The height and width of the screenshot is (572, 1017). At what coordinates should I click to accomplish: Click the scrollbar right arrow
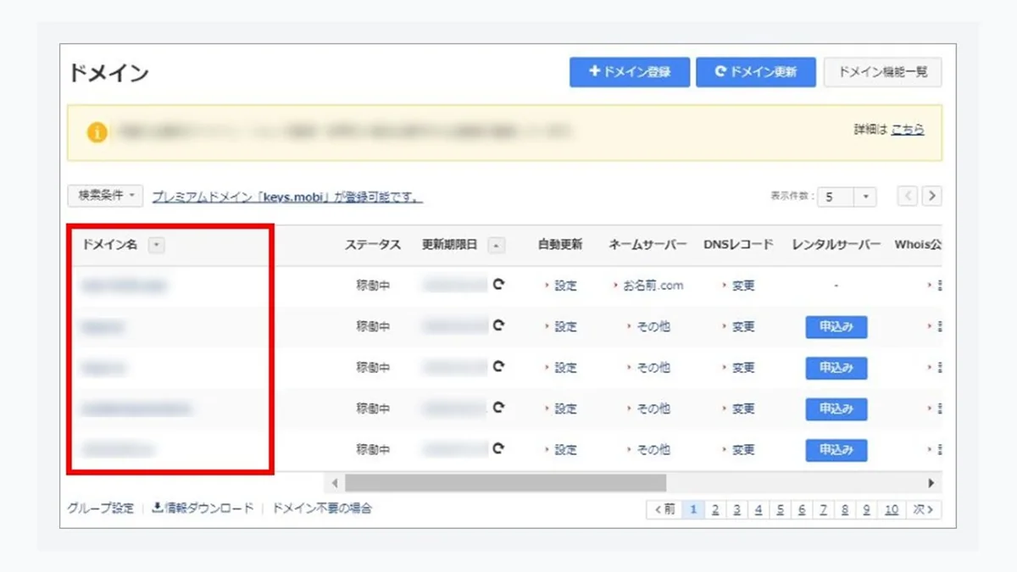[x=931, y=483]
